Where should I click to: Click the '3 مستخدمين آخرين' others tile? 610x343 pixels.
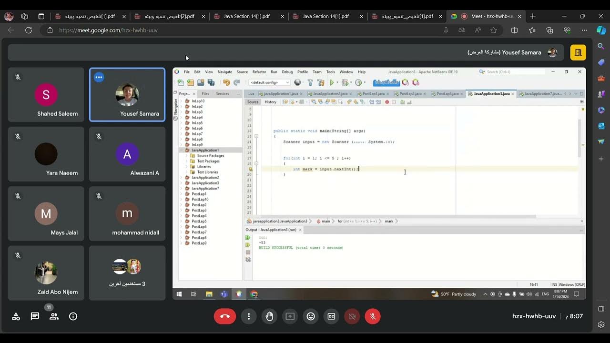point(127,273)
